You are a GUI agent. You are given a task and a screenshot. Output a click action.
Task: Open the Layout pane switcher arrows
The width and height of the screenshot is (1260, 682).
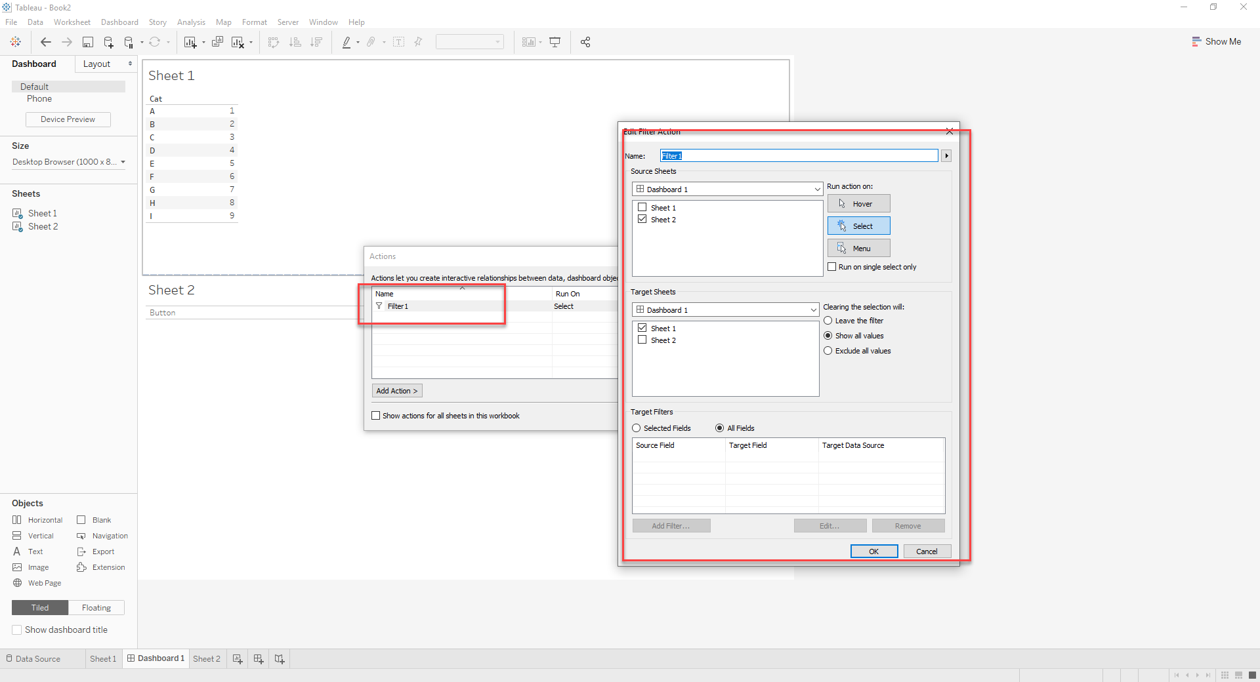coord(130,64)
